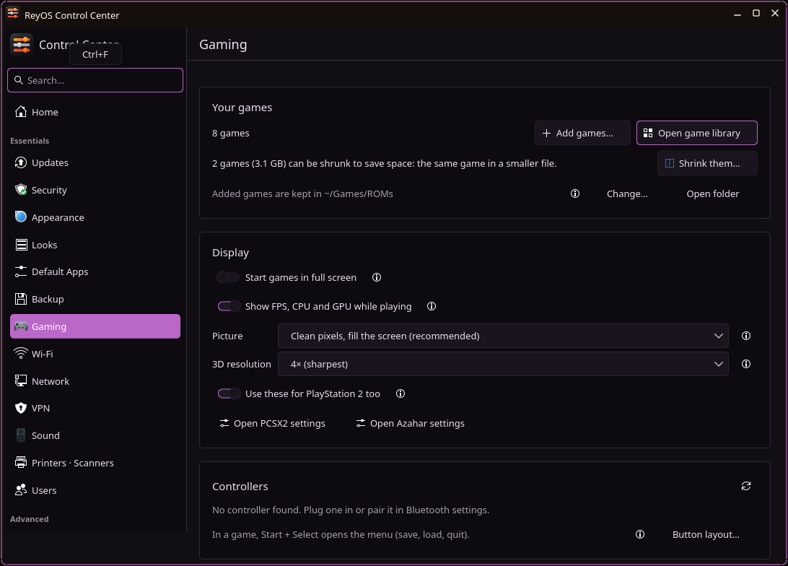Image resolution: width=788 pixels, height=566 pixels.
Task: Click the 'Controllers' section heading
Action: pos(240,487)
